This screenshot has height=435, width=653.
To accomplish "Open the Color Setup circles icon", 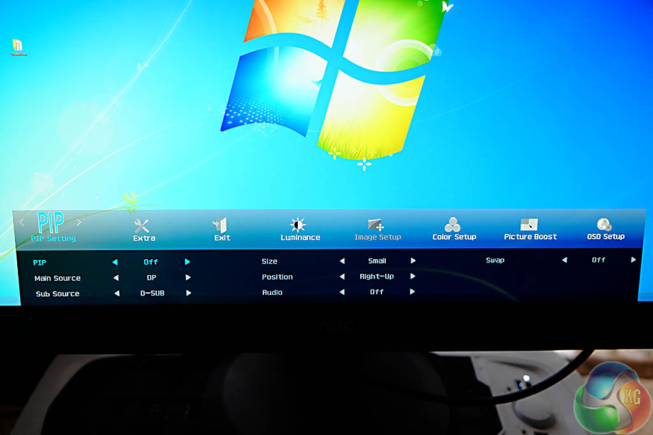I will pyautogui.click(x=452, y=224).
